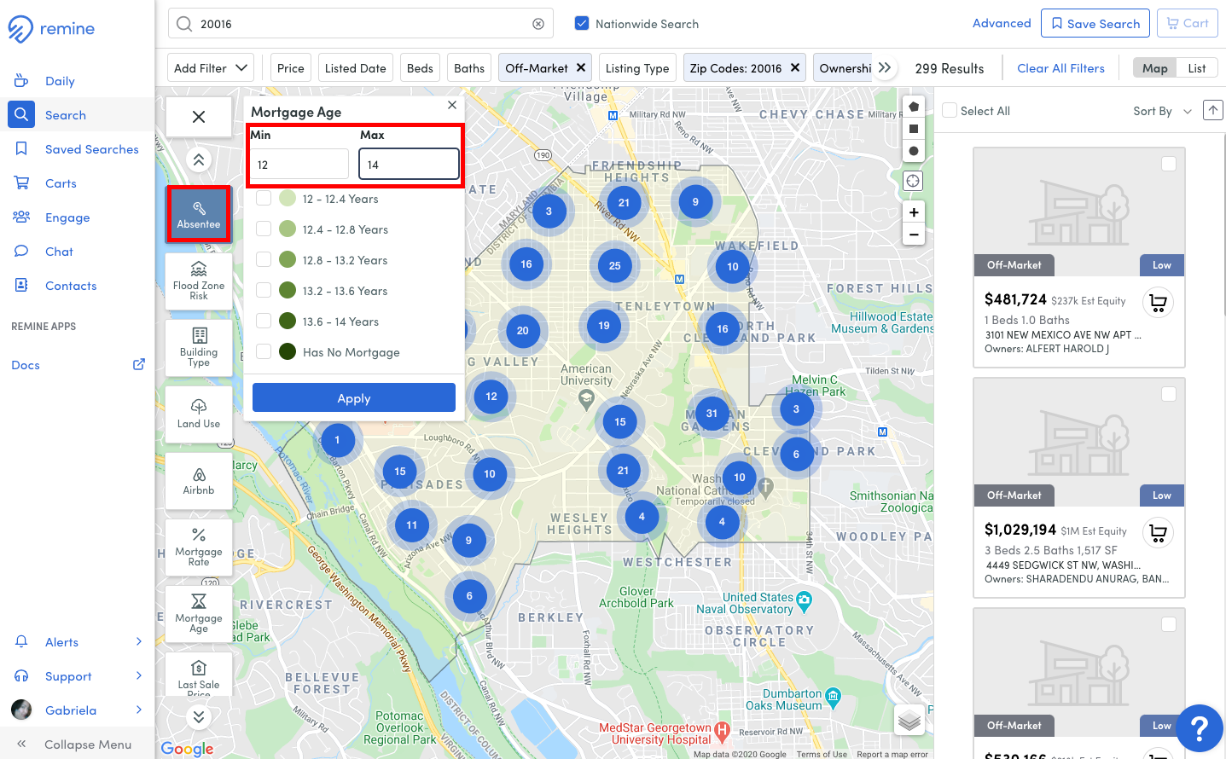The width and height of the screenshot is (1226, 759).
Task: Open Chat in sidebar
Action: (59, 252)
